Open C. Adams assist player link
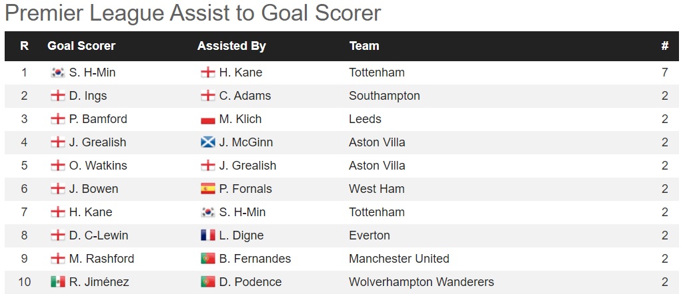Screen dimensions: 681x294 click(245, 96)
